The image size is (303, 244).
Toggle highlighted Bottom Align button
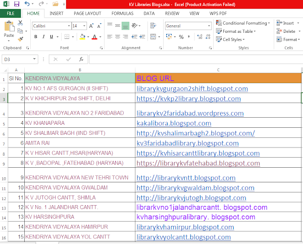125,26
